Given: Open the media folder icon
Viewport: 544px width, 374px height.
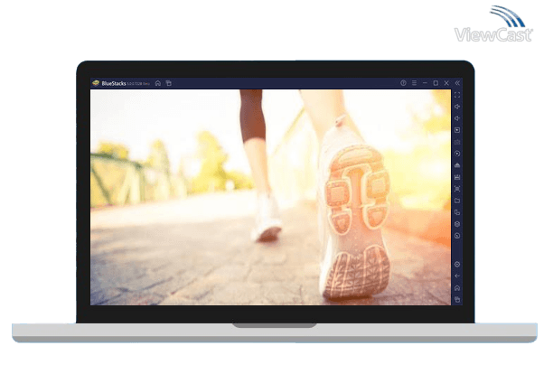Looking at the screenshot, I should (x=457, y=201).
